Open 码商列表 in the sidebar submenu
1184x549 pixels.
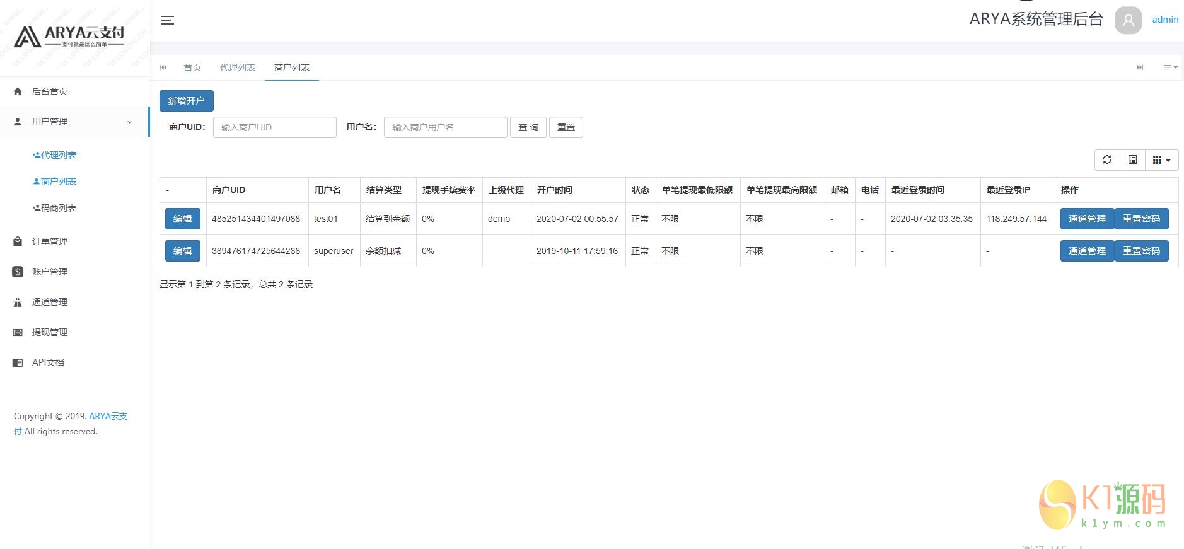click(x=55, y=208)
